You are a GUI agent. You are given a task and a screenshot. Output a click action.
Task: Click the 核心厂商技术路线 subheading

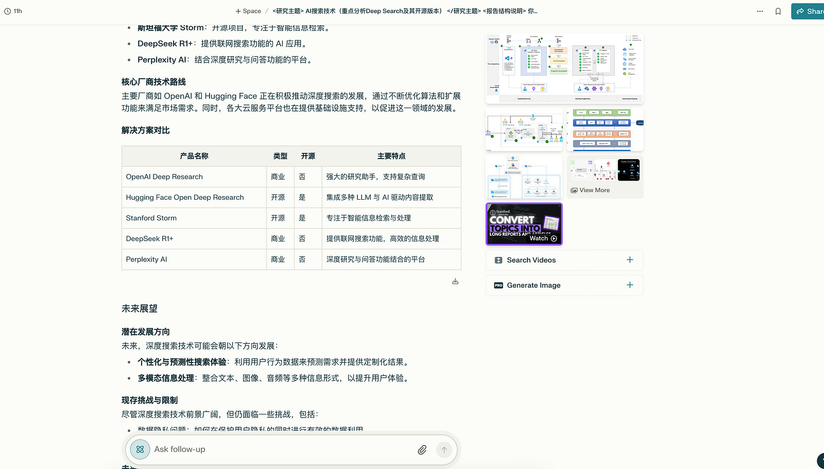pos(153,82)
